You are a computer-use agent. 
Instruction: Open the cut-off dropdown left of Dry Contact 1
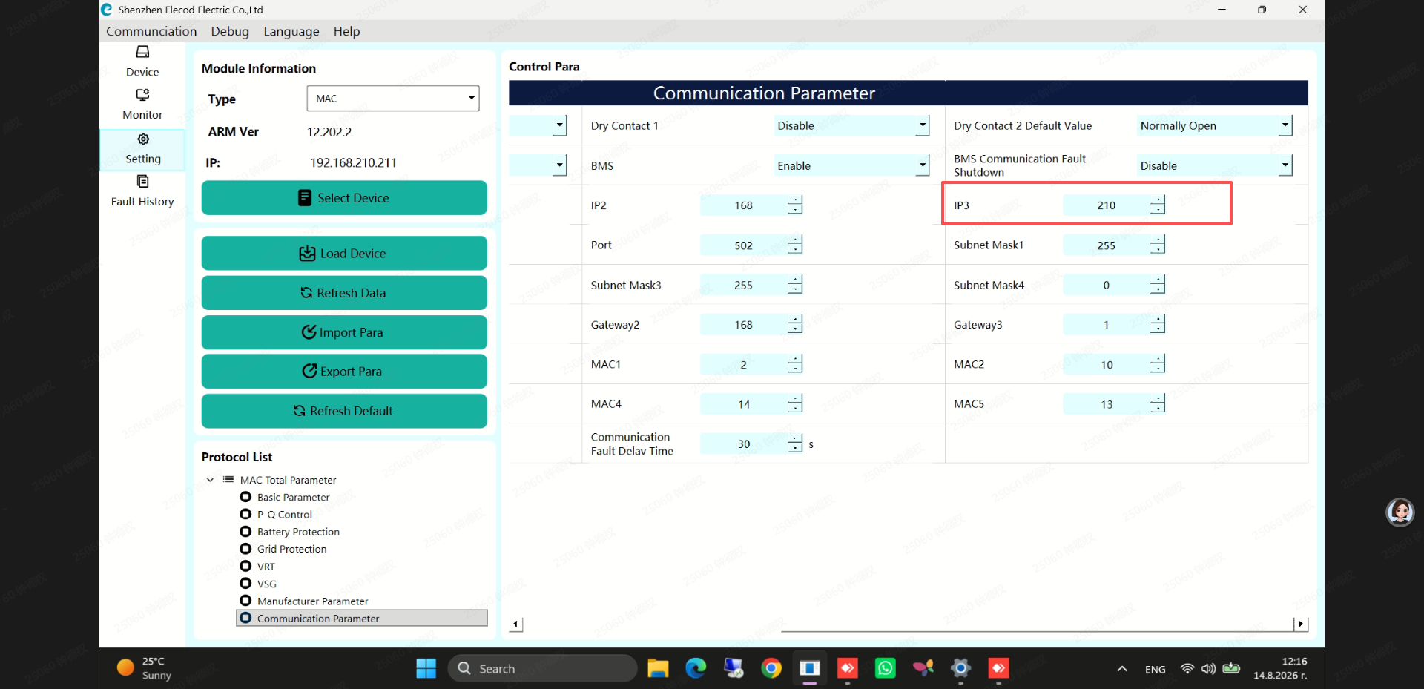(x=538, y=125)
